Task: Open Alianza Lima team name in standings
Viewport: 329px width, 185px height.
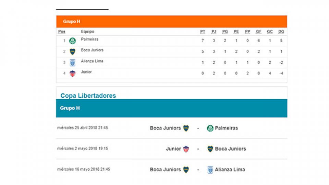Action: coord(92,61)
